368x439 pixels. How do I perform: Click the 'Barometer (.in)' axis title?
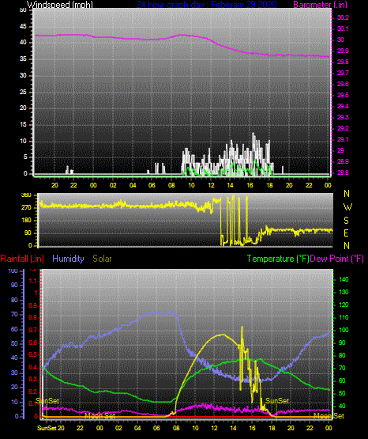[320, 5]
